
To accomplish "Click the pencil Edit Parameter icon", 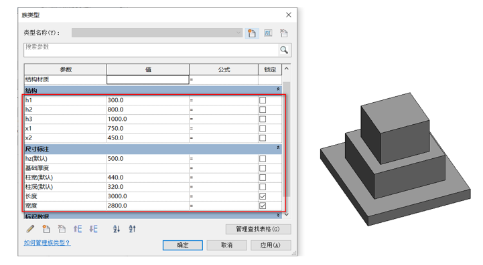I will [x=30, y=229].
